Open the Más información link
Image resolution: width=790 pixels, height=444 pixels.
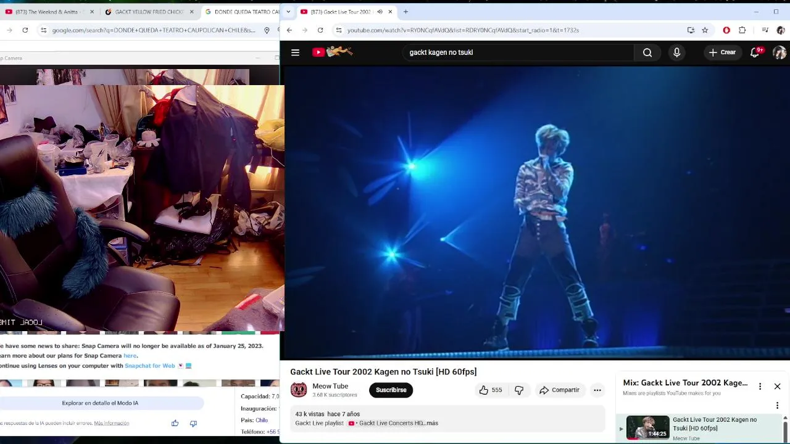112,423
